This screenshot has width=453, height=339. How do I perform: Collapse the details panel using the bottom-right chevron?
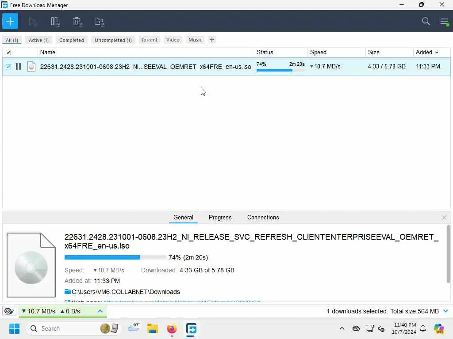pyautogui.click(x=446, y=311)
